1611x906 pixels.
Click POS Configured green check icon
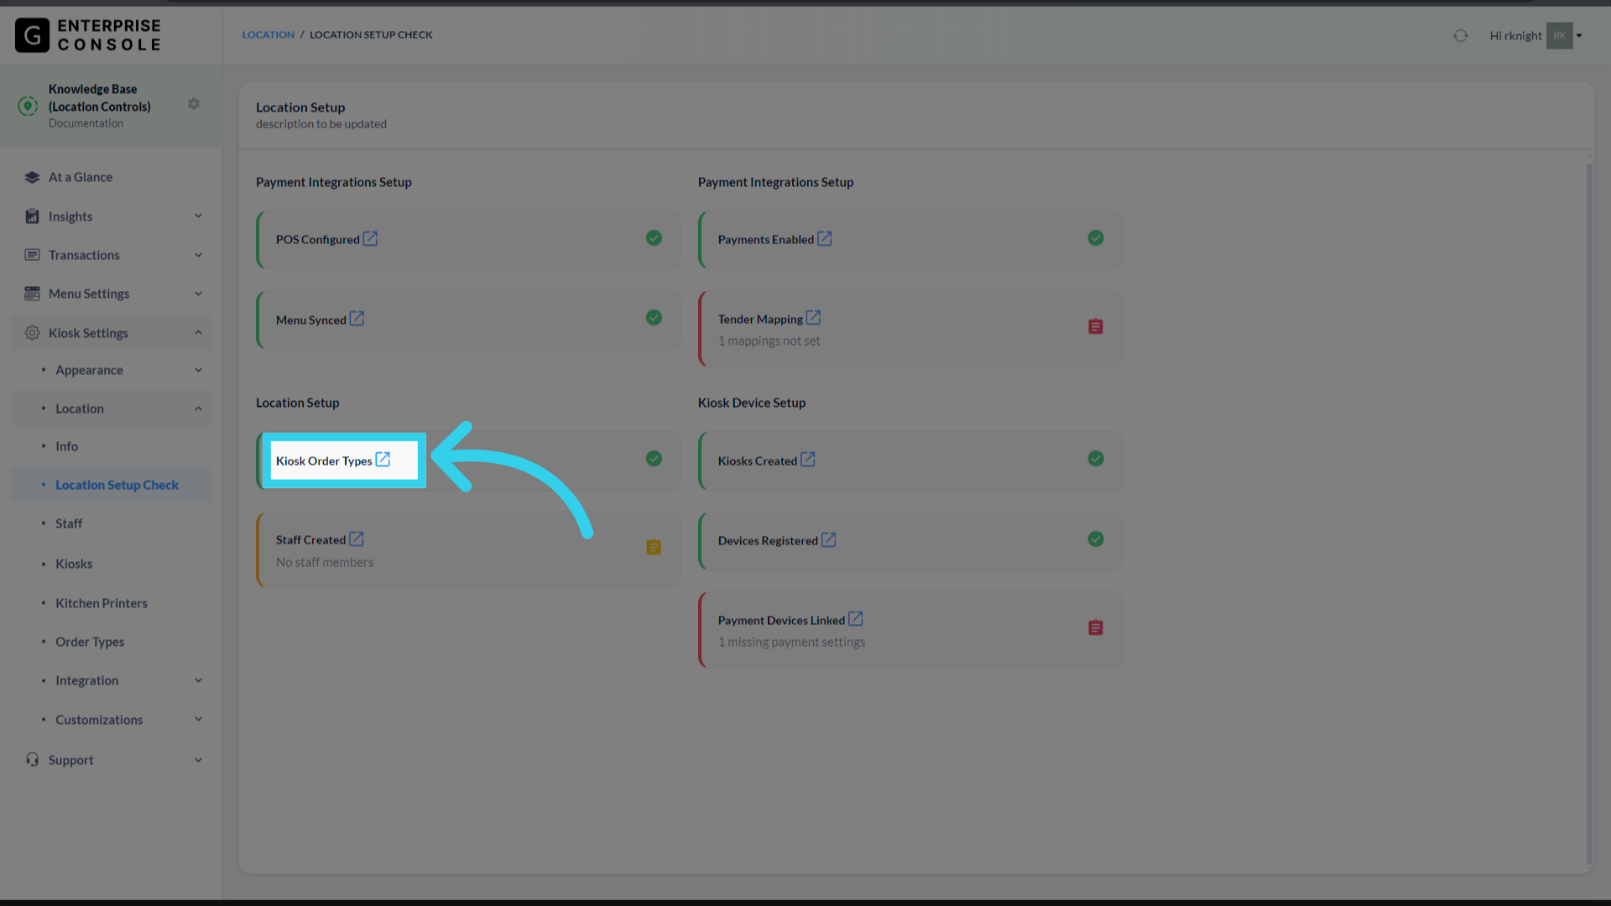654,238
